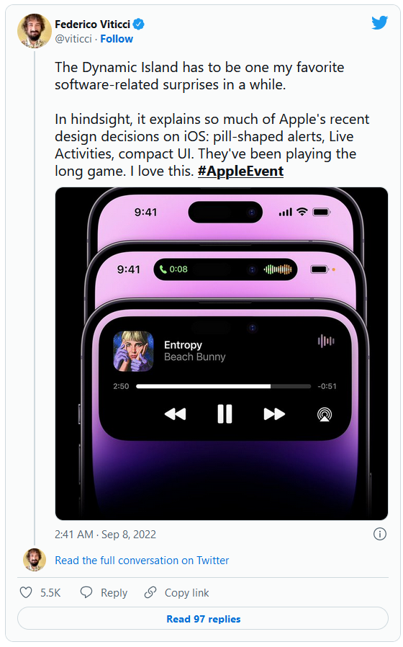The width and height of the screenshot is (403, 647).
Task: Click the blue verified badge
Action: tap(139, 24)
